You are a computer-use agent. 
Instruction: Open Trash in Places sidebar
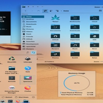point(33,34)
